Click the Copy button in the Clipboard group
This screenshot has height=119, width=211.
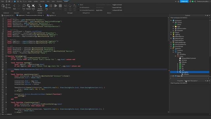(8, 8)
